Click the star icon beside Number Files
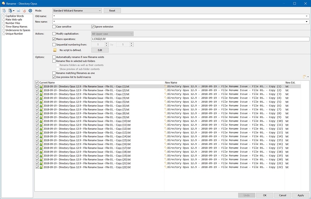The height and width of the screenshot is (199, 311). coord(4,23)
